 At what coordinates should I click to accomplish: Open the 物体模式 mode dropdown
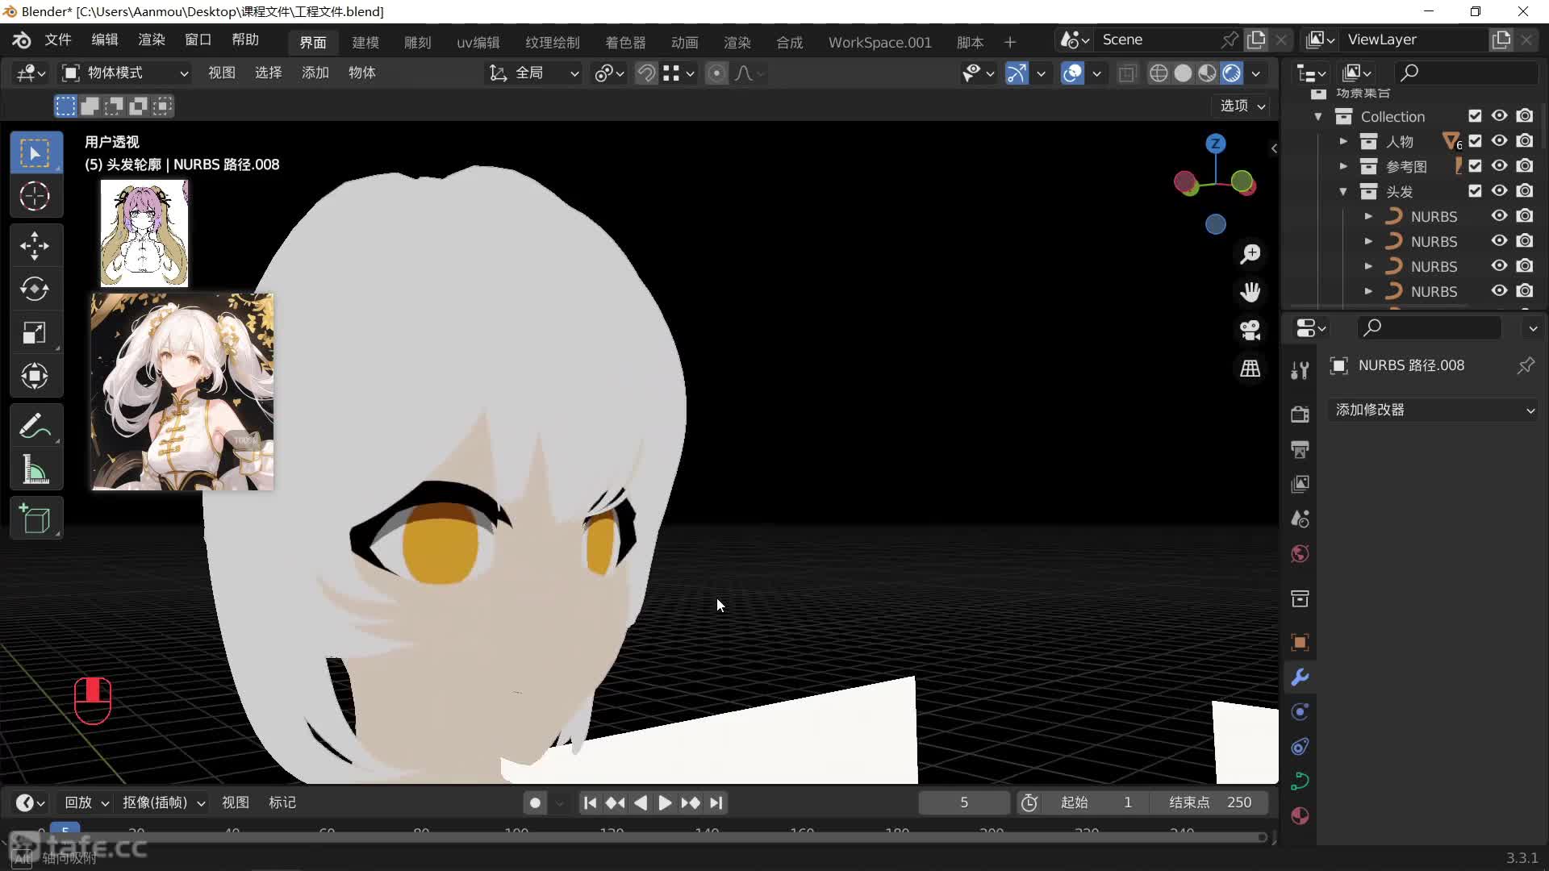tap(126, 73)
